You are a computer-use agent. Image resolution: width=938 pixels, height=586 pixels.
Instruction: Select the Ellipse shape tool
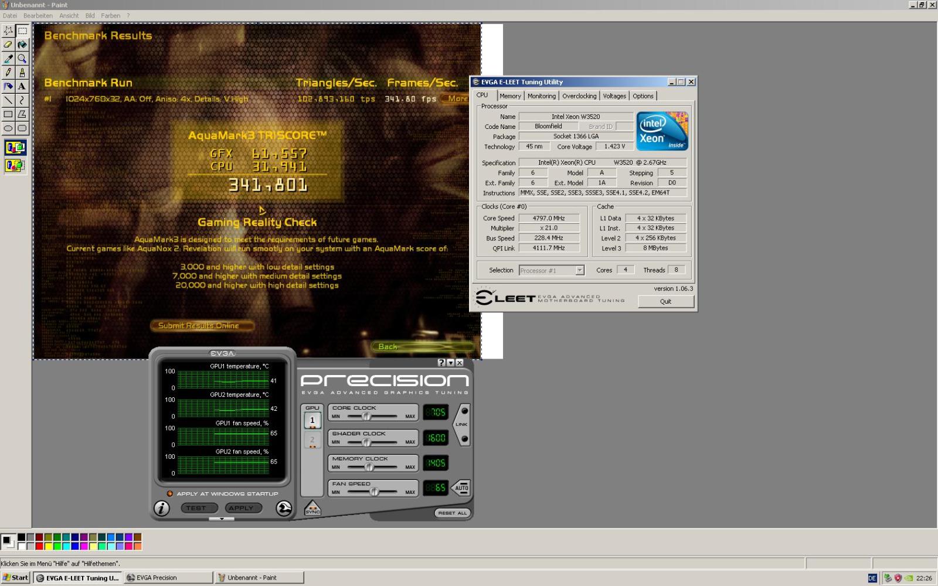(x=8, y=129)
